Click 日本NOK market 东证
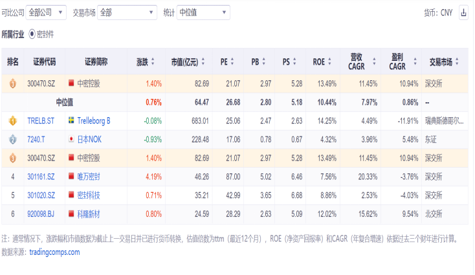 tap(430, 140)
